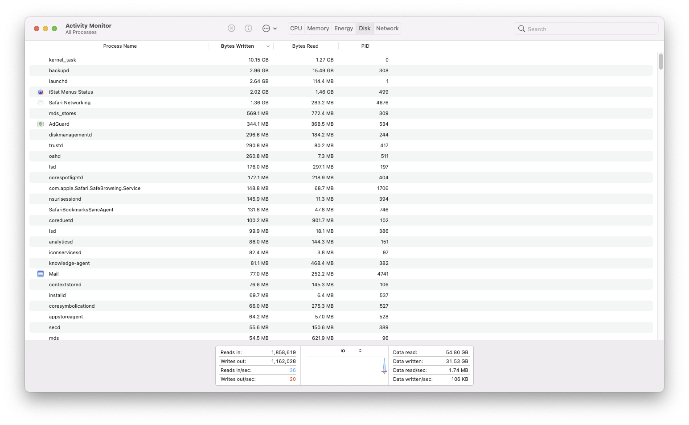Select the diskmanagementd process
Screen dimensions: 689x425
pyautogui.click(x=341, y=135)
